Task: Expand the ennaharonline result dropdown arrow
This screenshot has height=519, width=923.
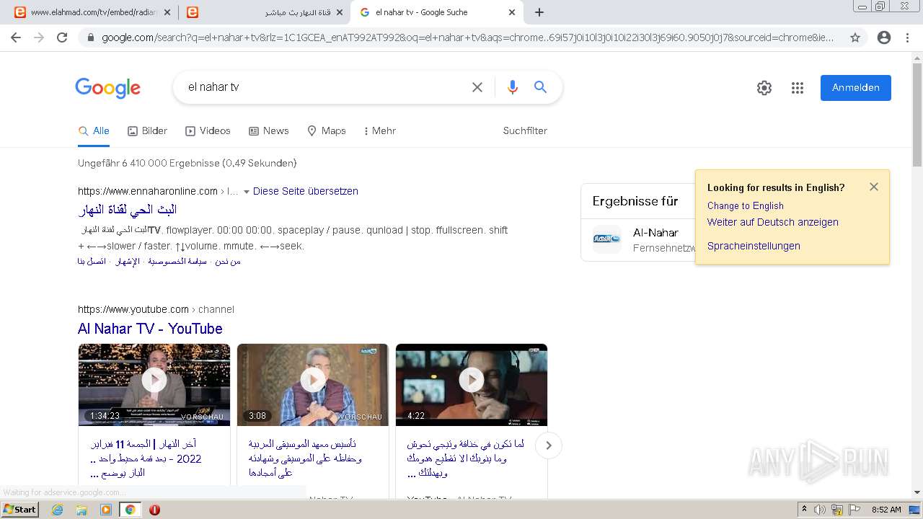Action: point(246,192)
